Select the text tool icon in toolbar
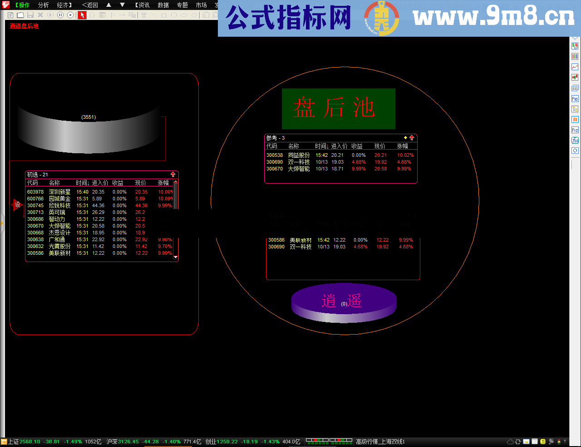The height and width of the screenshot is (447, 581). 144,15
